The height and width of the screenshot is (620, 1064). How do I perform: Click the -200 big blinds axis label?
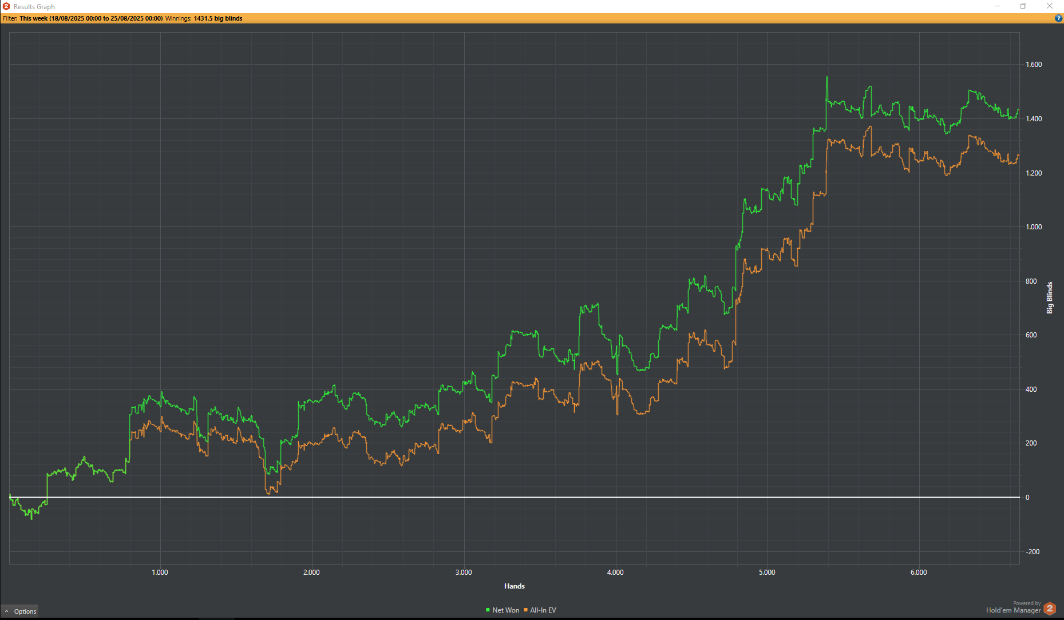[1033, 552]
